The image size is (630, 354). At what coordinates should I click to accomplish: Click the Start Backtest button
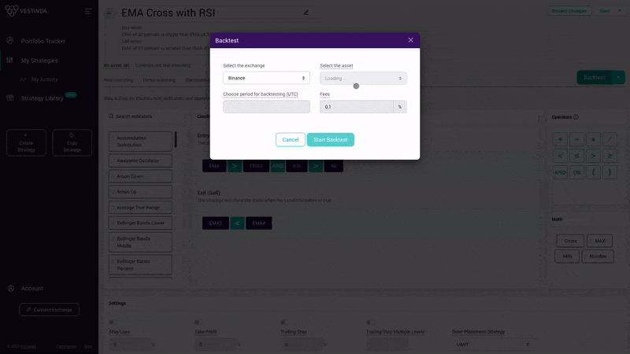330,140
